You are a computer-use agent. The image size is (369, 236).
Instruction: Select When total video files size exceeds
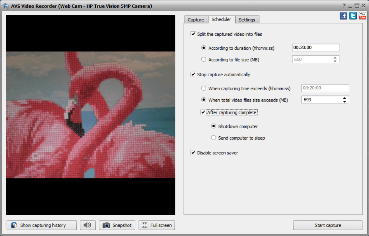point(204,100)
